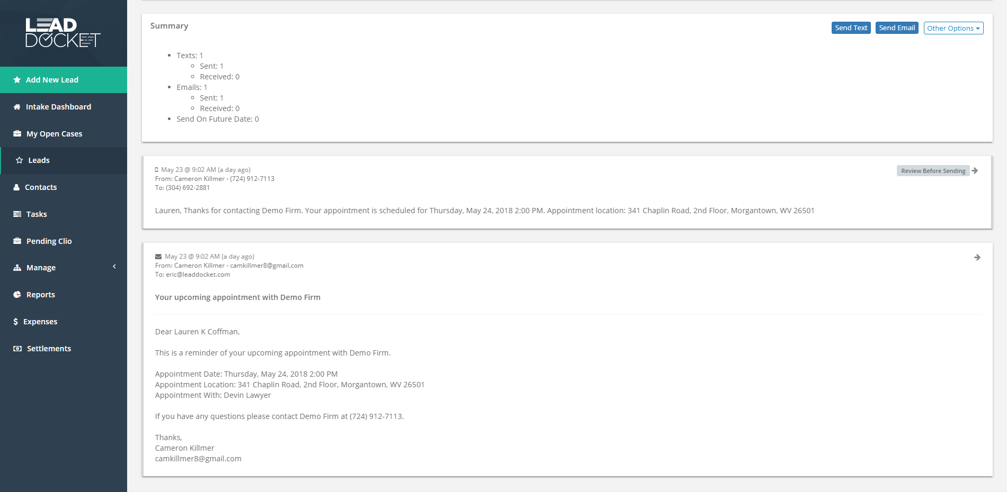
Task: Open the Other Options dropdown
Action: tap(953, 28)
